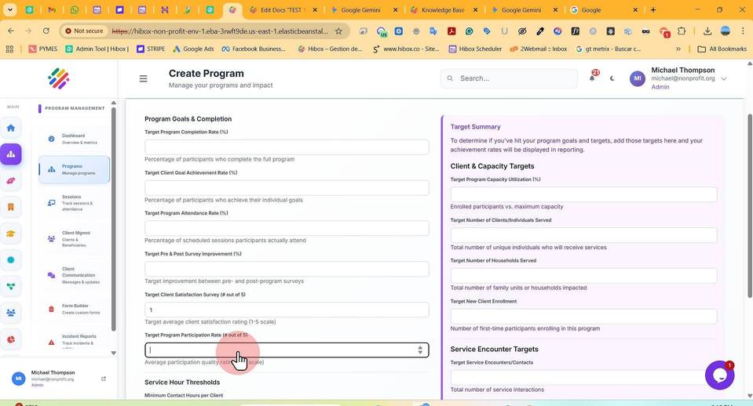
Task: Go to Form Builder in sidebar
Action: [x=74, y=309]
